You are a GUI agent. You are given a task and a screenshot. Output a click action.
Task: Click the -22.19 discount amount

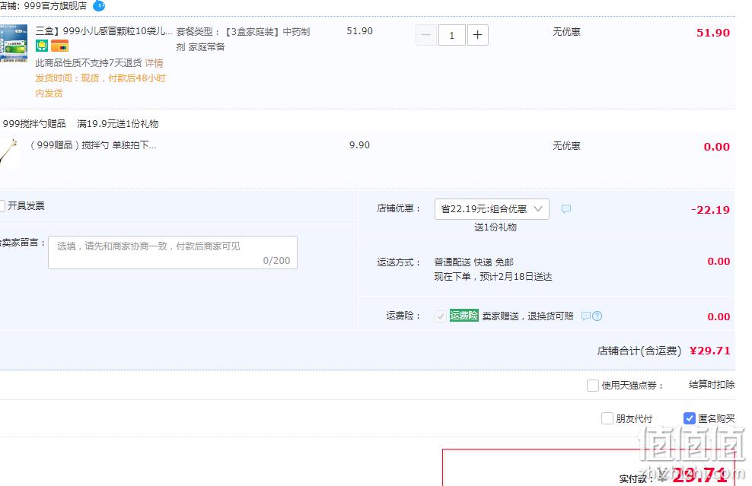tap(710, 210)
